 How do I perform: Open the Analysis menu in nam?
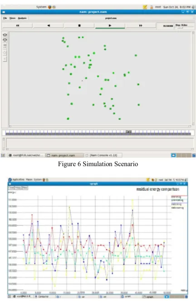pos(22,18)
